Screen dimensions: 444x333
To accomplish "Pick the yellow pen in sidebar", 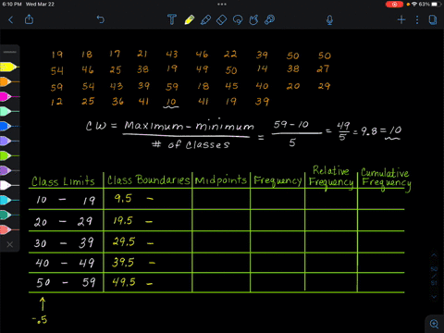I will 9,67.
